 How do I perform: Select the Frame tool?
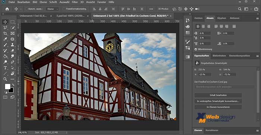click(12, 33)
